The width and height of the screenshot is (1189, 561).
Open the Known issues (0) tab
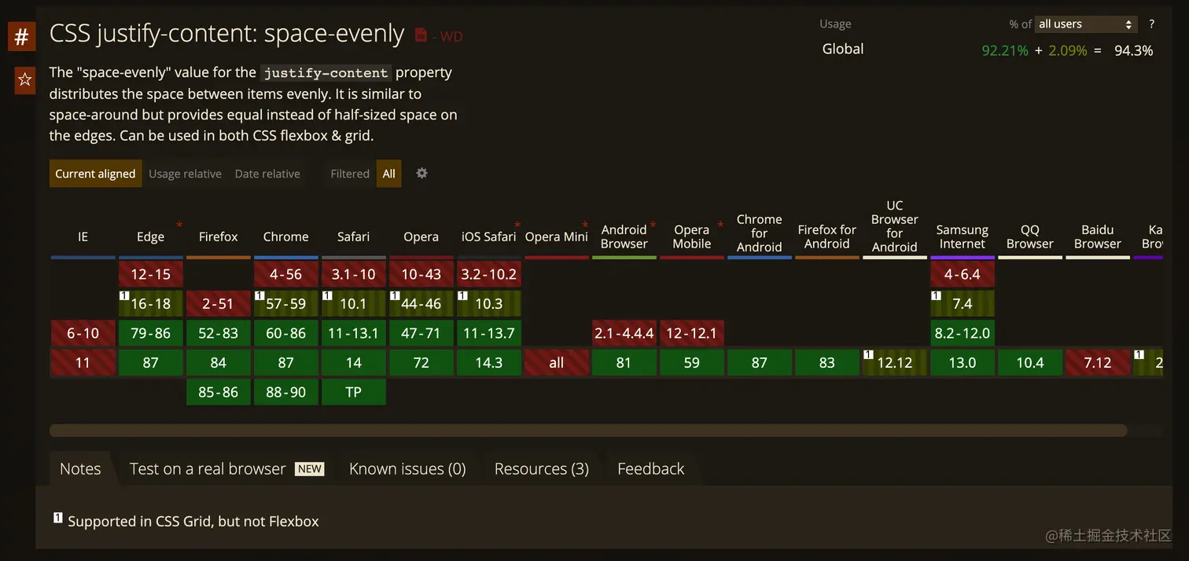(407, 469)
